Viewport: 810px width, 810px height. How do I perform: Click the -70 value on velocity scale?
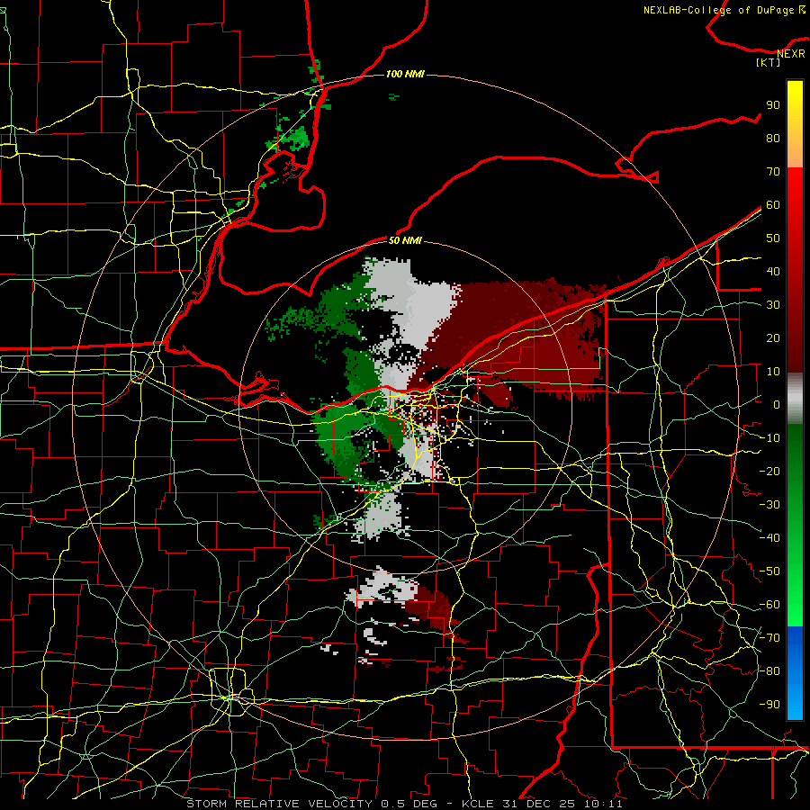tap(769, 638)
